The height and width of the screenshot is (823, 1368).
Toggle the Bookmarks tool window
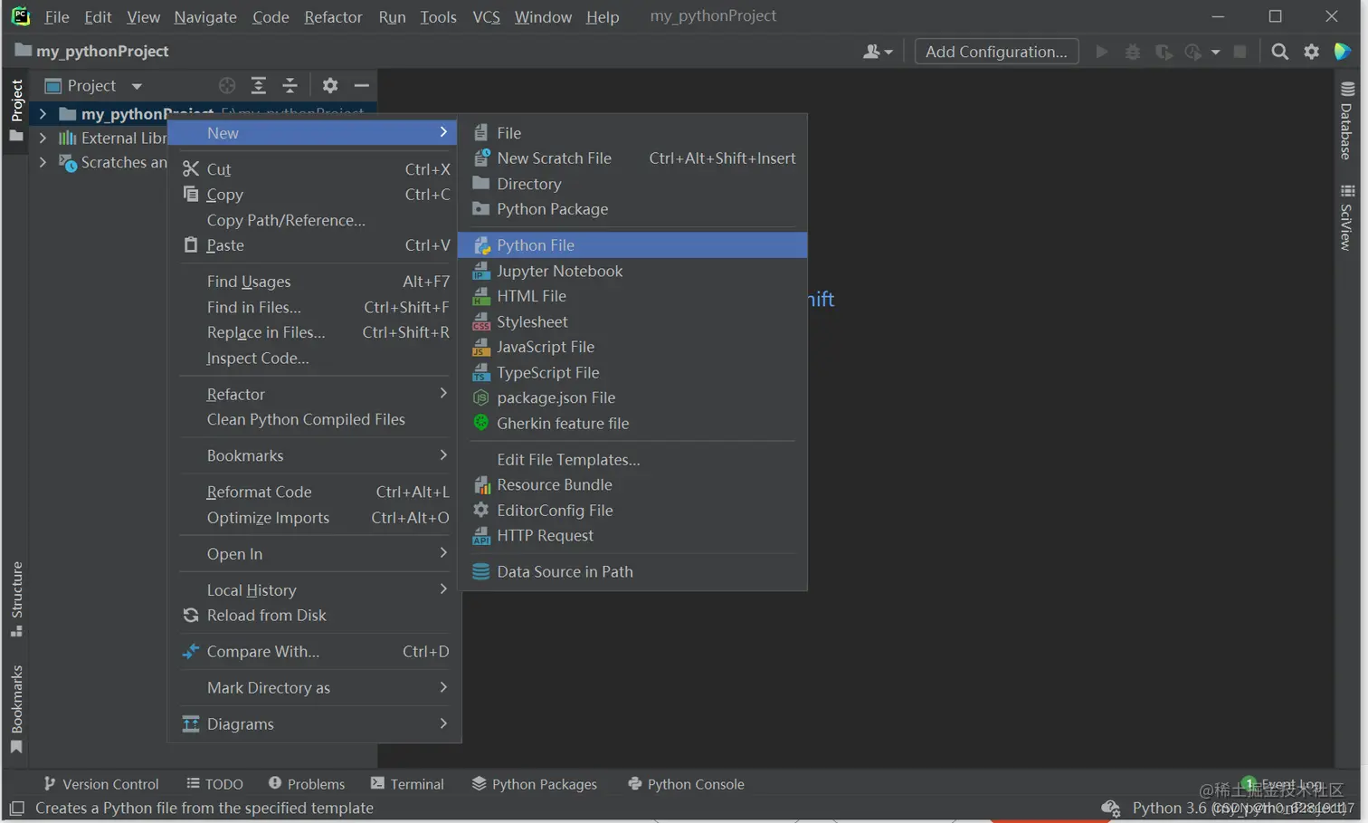click(x=16, y=710)
